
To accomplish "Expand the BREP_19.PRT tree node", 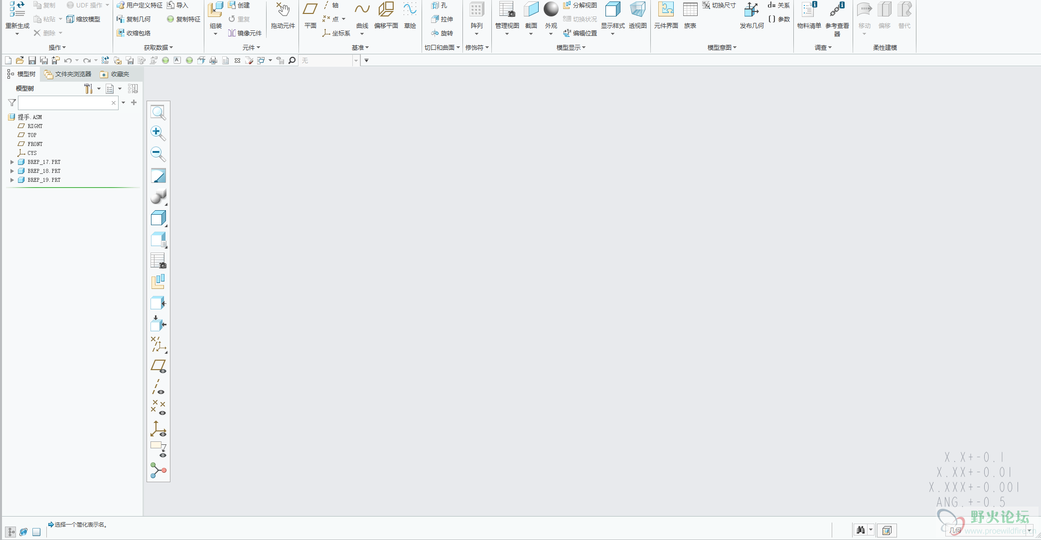I will pos(12,180).
